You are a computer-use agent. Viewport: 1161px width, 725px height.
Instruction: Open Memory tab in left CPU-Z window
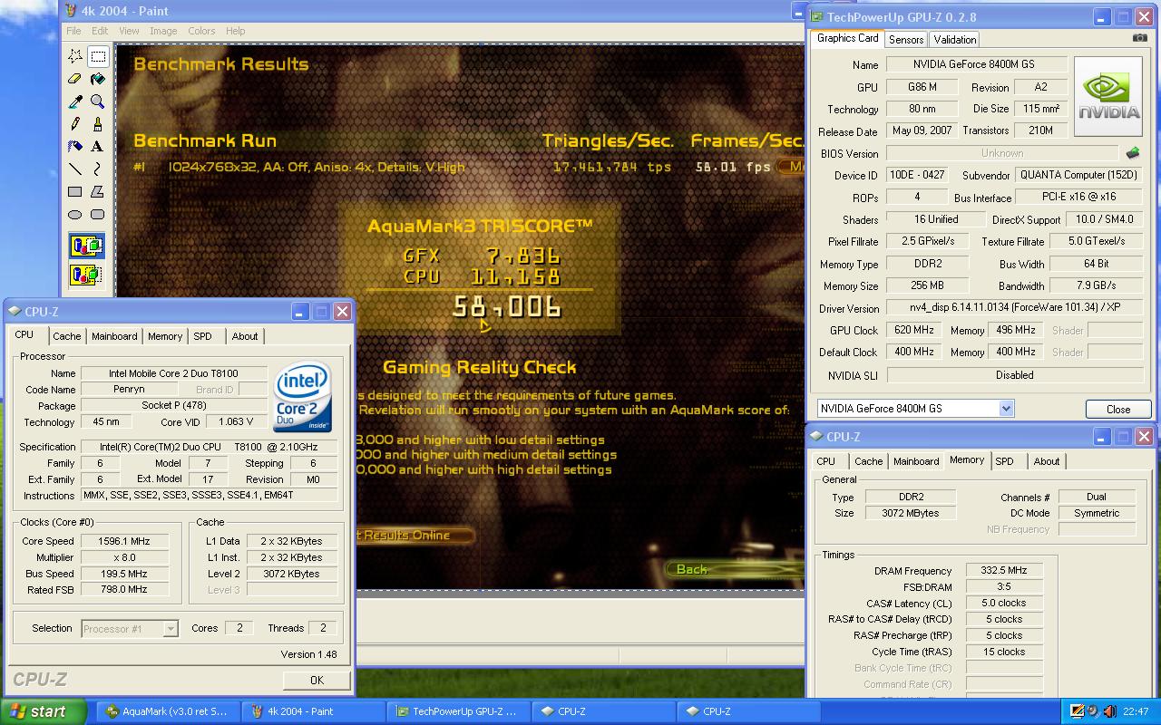(165, 336)
